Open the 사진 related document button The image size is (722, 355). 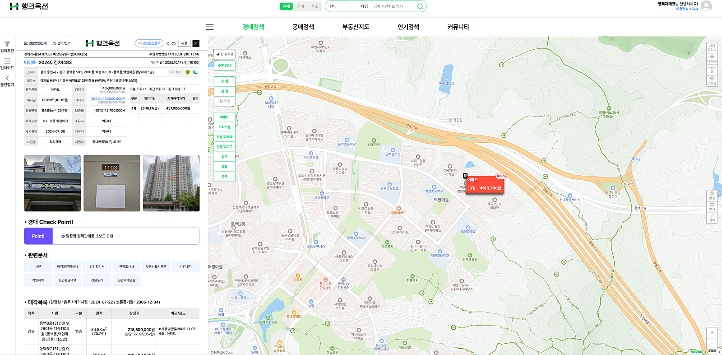tap(38, 267)
